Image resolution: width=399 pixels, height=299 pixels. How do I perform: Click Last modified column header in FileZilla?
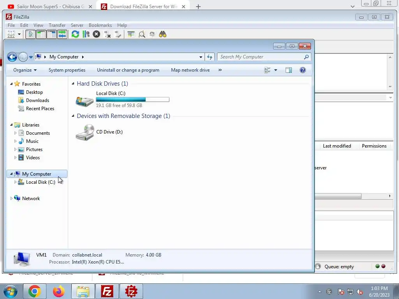coord(337,146)
